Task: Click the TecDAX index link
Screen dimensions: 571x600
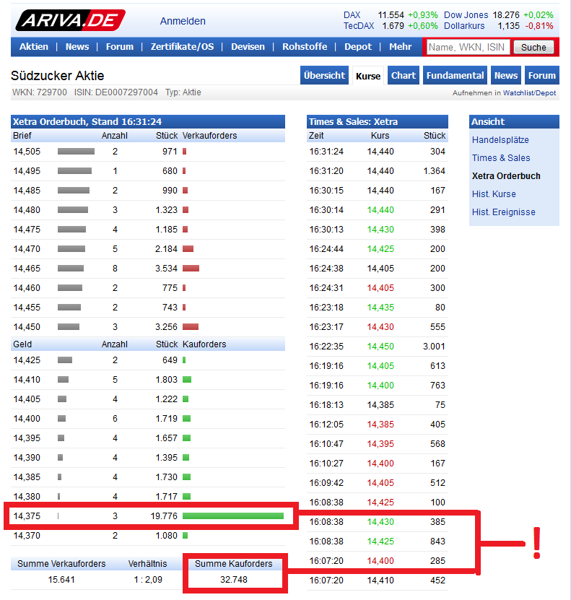Action: click(x=359, y=26)
